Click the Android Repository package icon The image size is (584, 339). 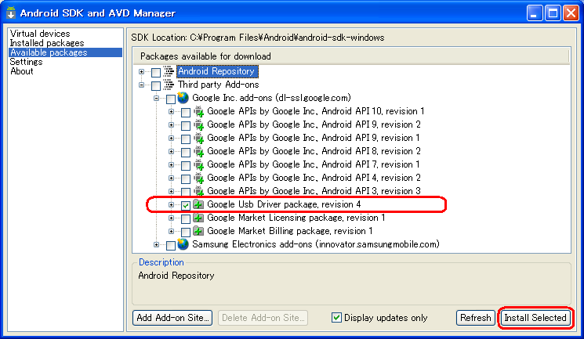(x=169, y=71)
